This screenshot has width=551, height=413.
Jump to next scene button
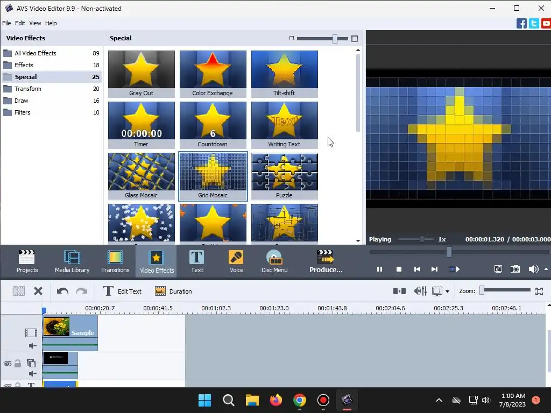454,269
